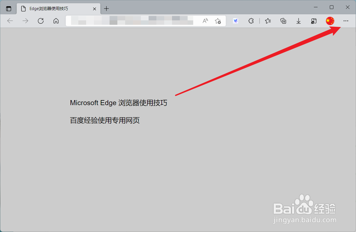Open the Extensions puzzle icon
The height and width of the screenshot is (232, 356).
click(251, 21)
